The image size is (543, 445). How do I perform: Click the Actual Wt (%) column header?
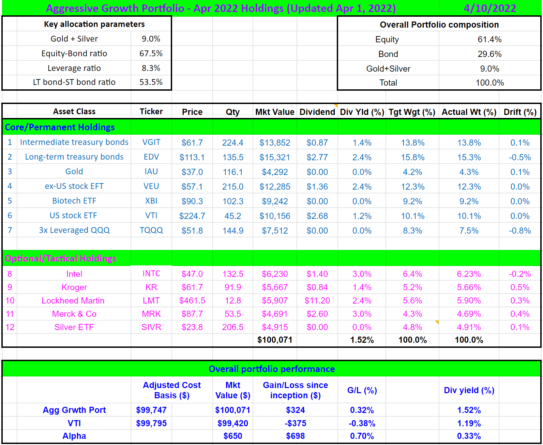pos(469,112)
